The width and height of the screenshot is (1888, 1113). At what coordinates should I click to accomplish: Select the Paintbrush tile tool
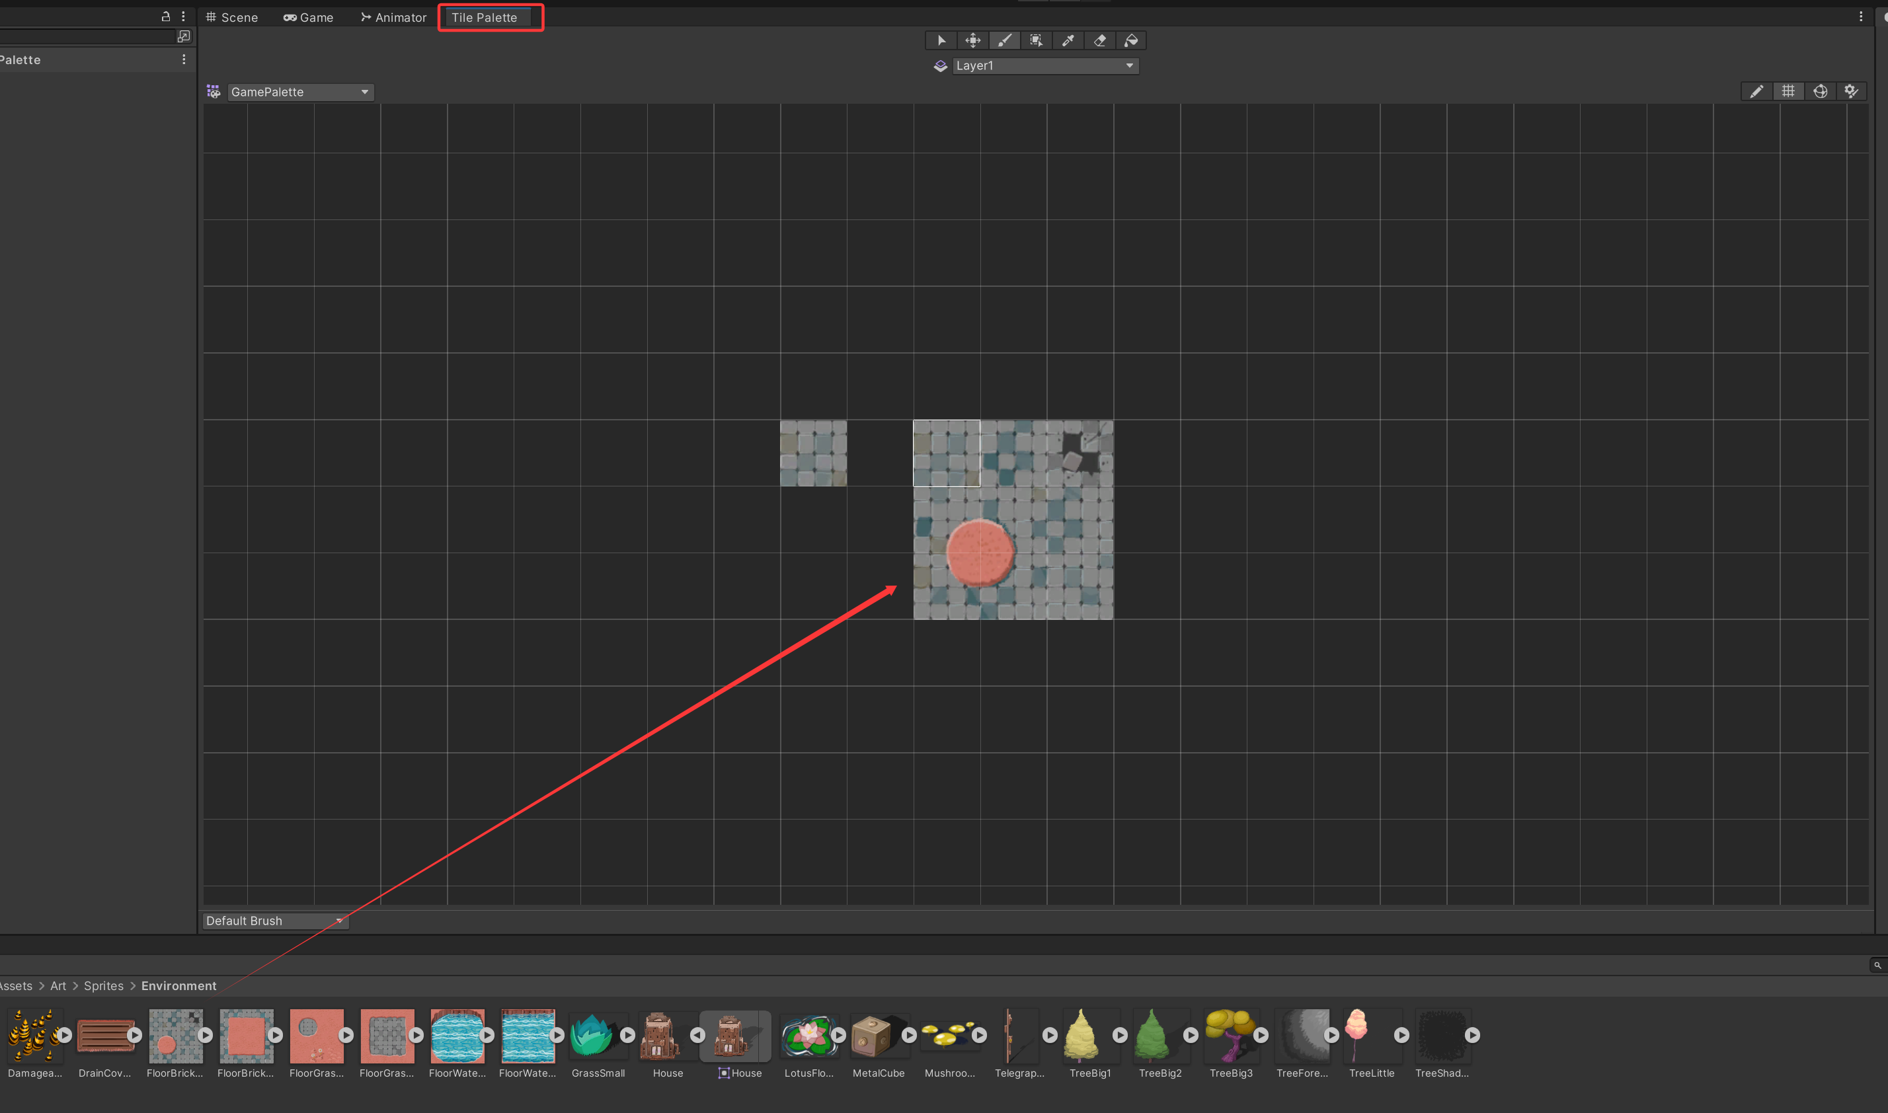[x=1004, y=40]
